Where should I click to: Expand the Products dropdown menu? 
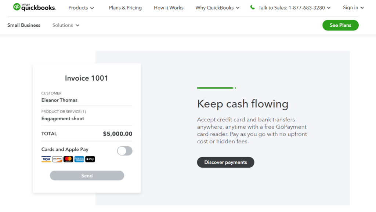coord(81,8)
